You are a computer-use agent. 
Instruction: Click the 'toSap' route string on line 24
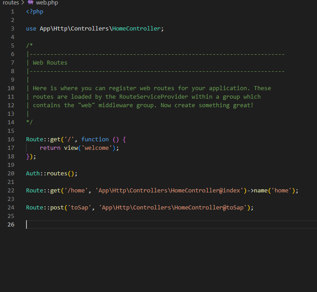pyautogui.click(x=79, y=208)
